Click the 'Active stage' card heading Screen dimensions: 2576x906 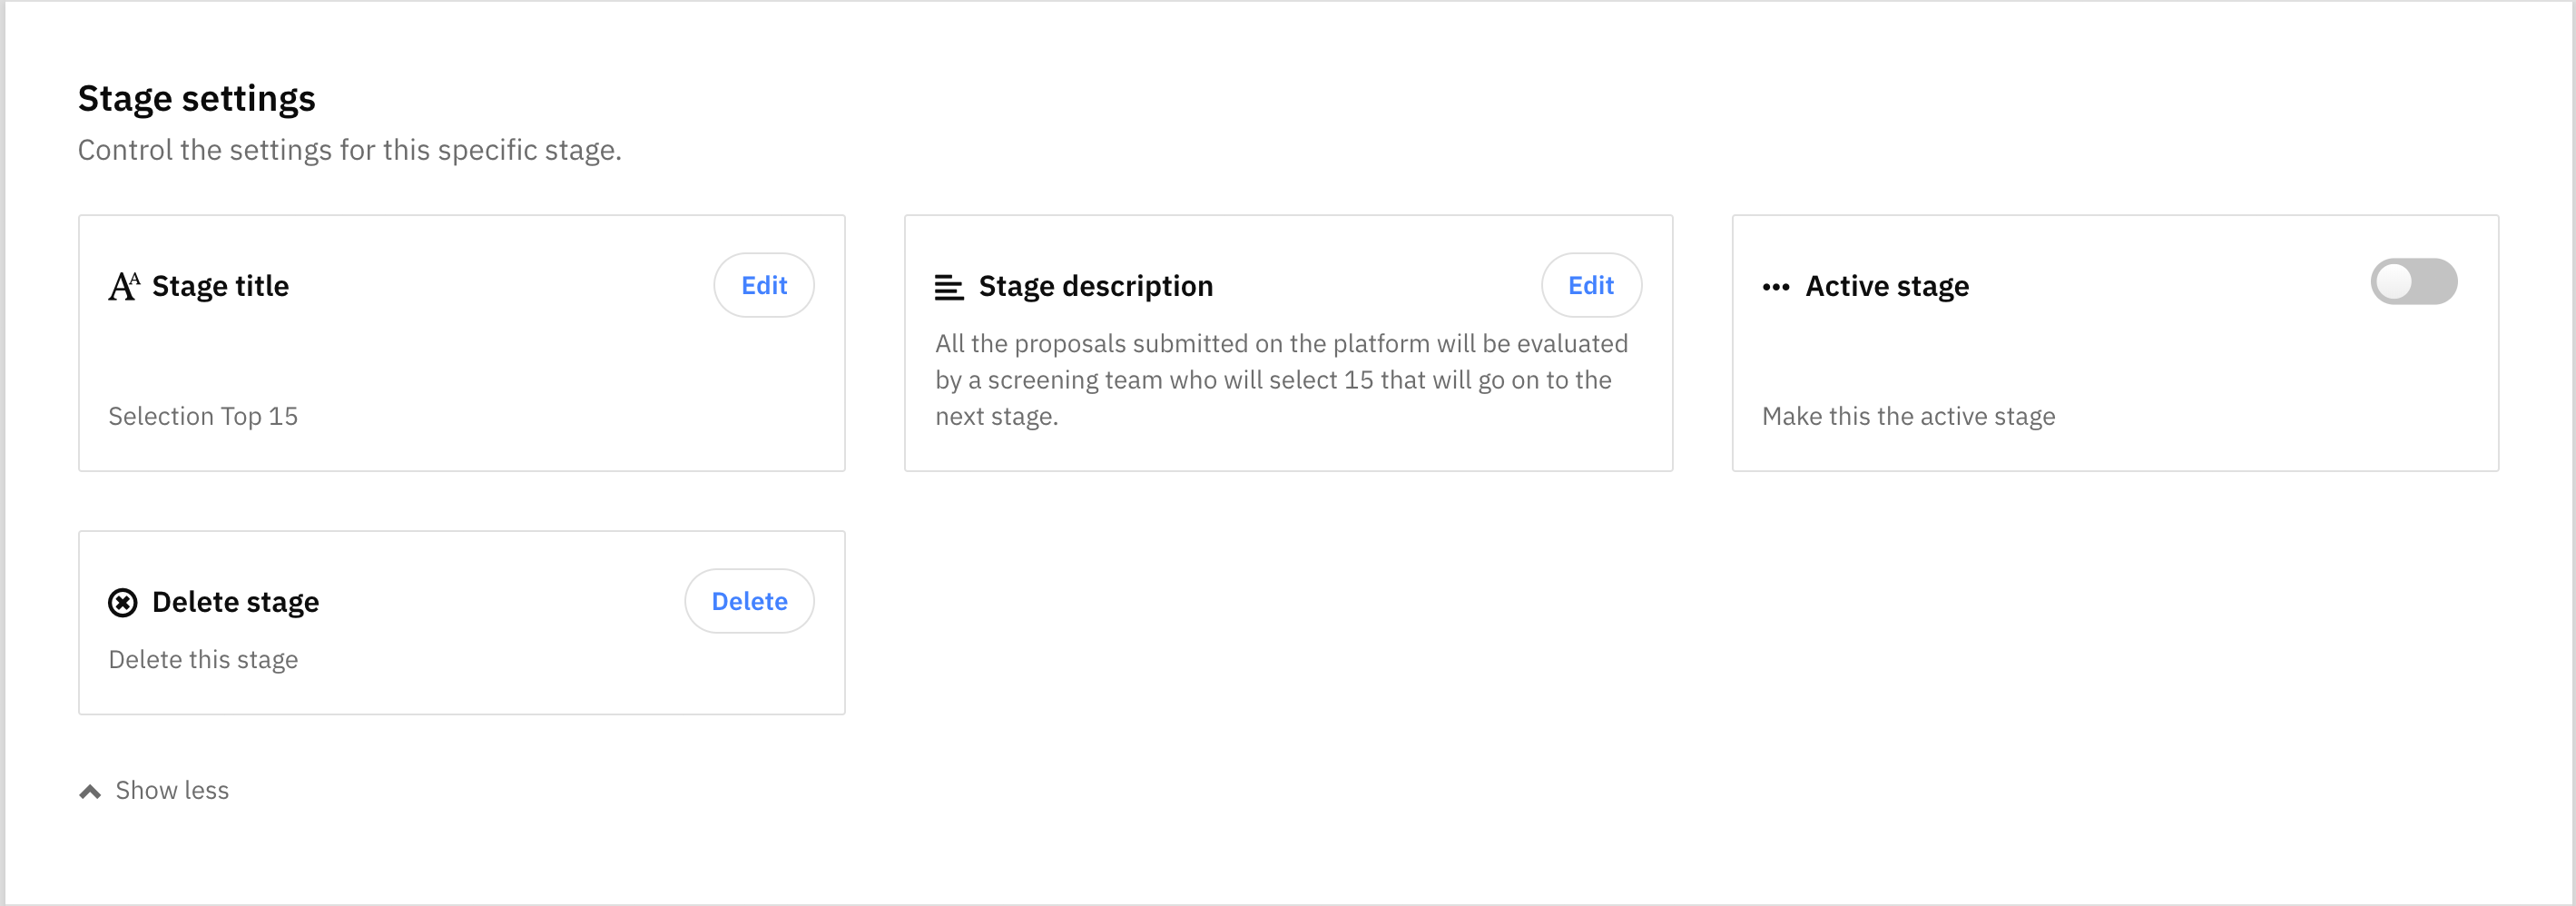pyautogui.click(x=1887, y=286)
